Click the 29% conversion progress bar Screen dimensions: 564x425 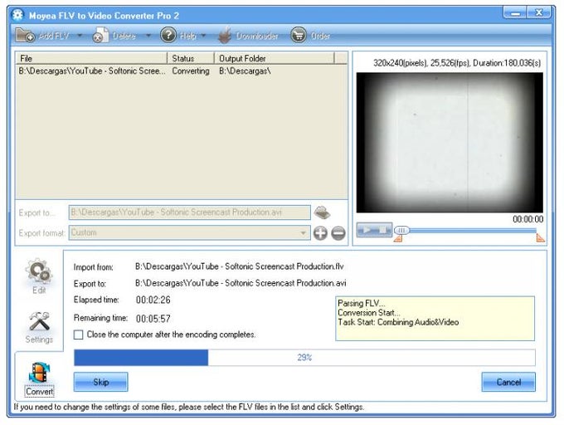pos(304,357)
